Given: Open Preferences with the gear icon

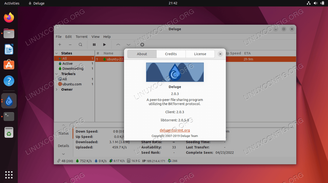Looking at the screenshot, I should (x=142, y=44).
